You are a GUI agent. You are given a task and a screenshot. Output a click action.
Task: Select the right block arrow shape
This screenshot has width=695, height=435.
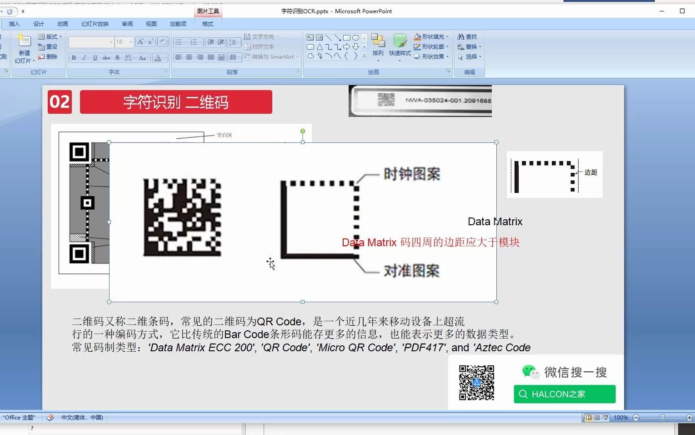(x=347, y=47)
